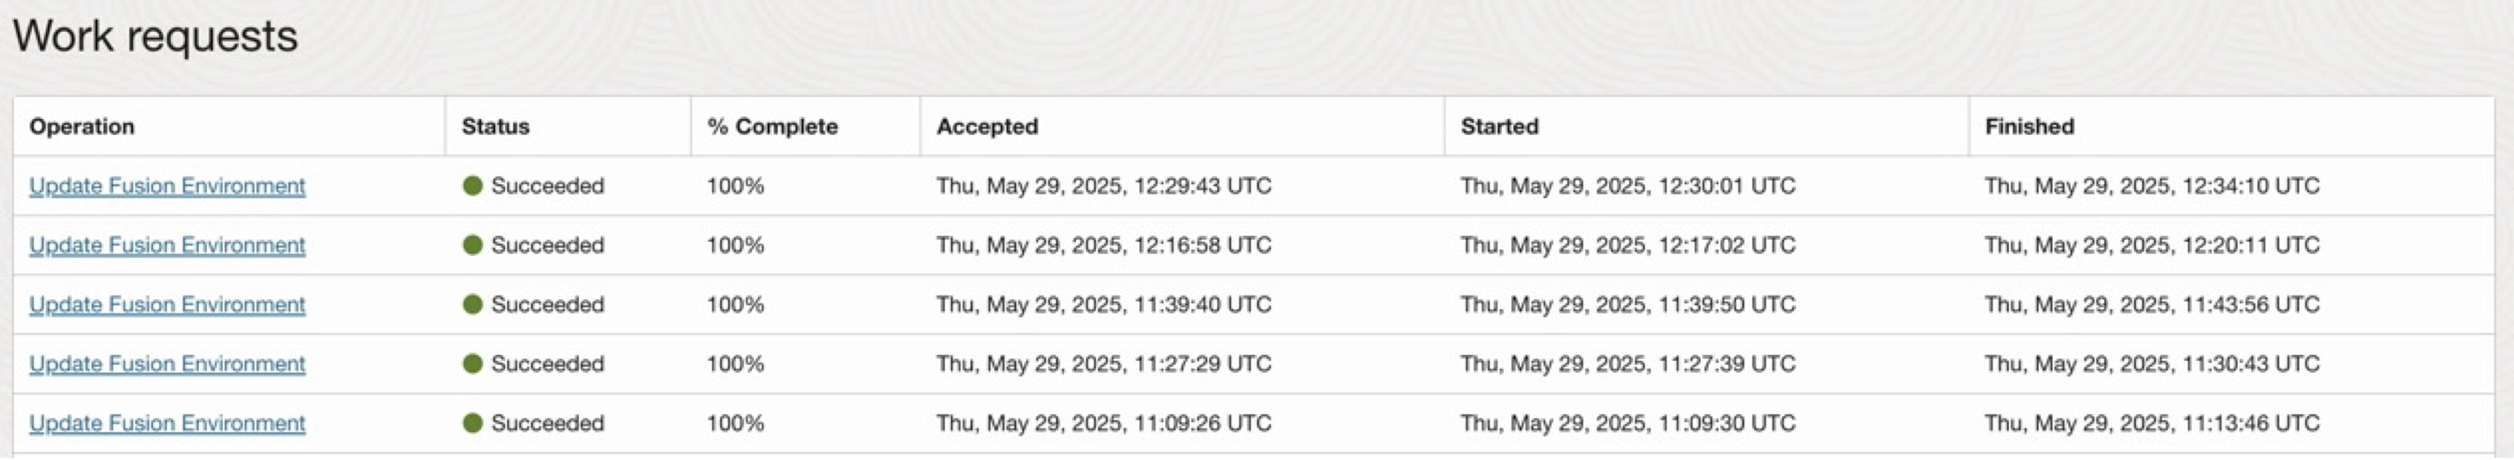Screen dimensions: 2514x460
Task: Click the Operation column header
Action: coord(82,127)
